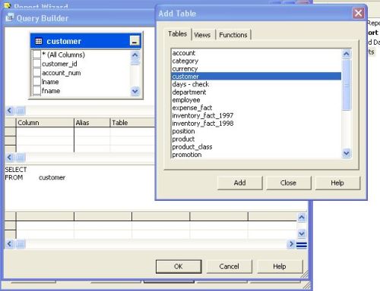This screenshot has width=380, height=291.
Task: Click the customer table title bar
Action: point(86,41)
